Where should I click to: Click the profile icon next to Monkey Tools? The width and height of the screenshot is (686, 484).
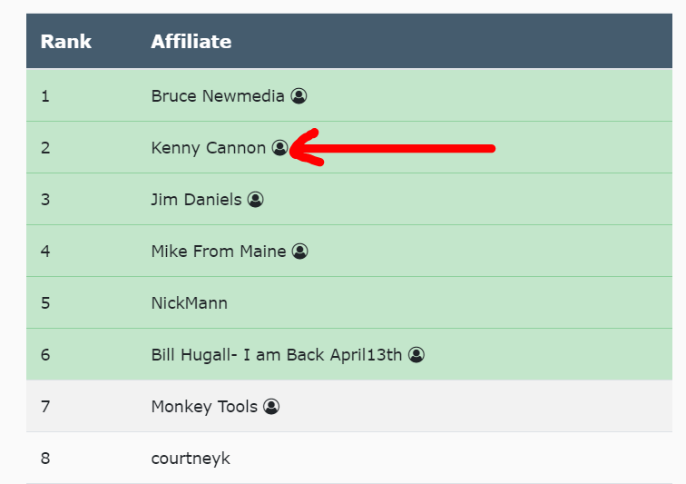(271, 406)
